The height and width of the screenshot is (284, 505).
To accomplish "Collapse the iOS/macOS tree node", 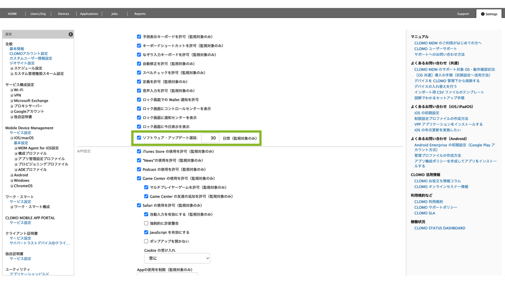I will [x=12, y=138].
